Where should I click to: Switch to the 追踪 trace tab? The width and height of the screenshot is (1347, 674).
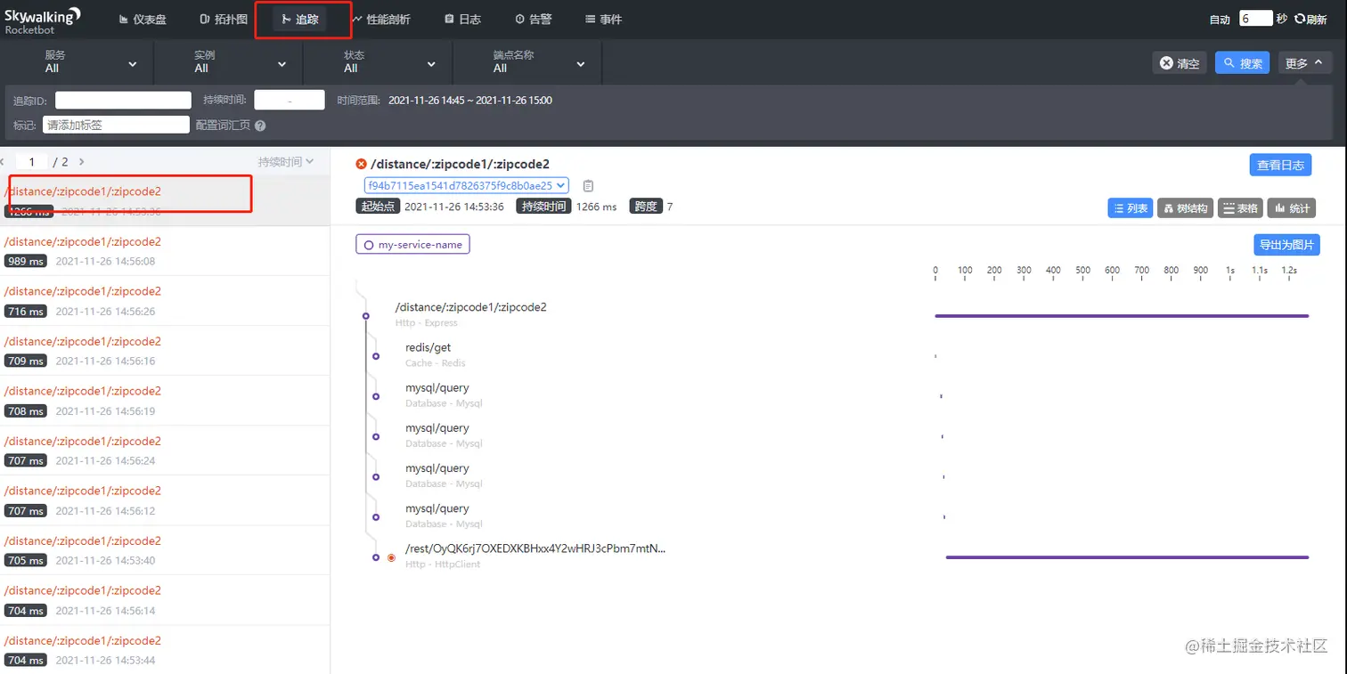point(303,18)
